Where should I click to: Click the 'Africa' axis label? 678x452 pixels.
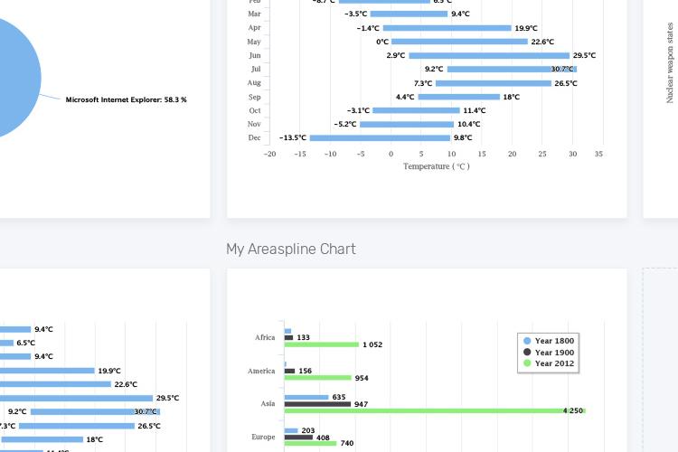tap(265, 337)
